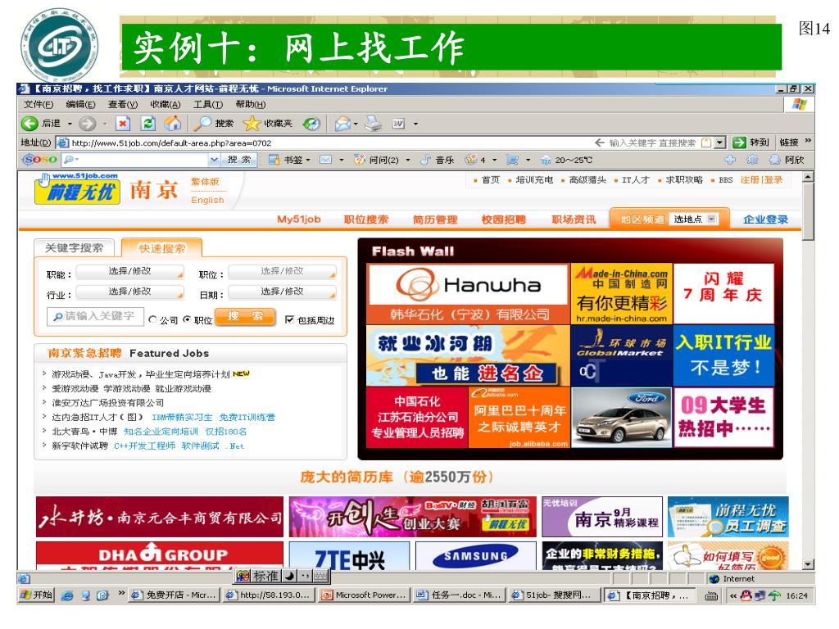This screenshot has height=629, width=839.
Task: Expand the SOSO search box dropdown arrow
Action: 214,160
